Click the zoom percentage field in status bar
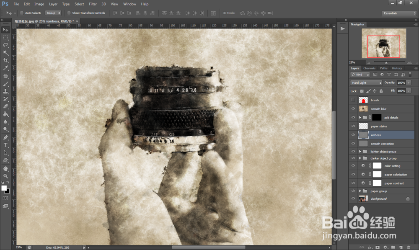This screenshot has height=250, width=419. [19, 247]
